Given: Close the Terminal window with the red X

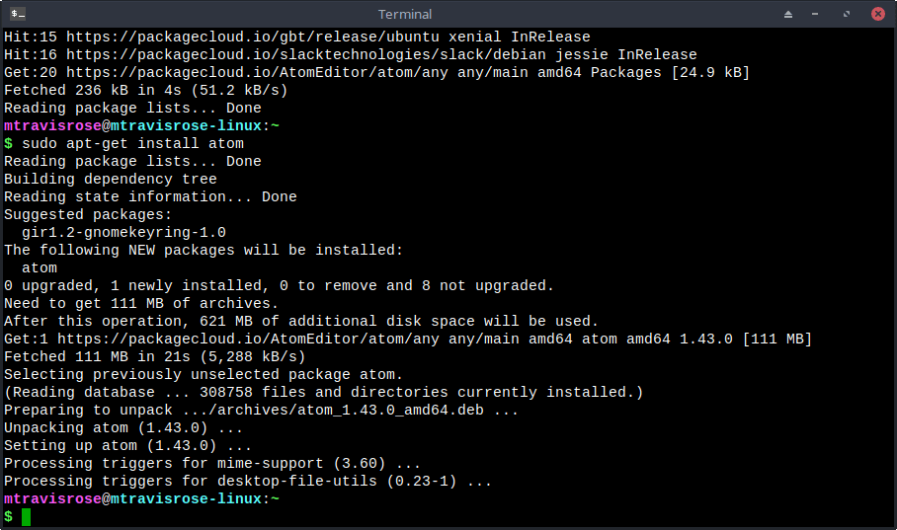Looking at the screenshot, I should [878, 14].
